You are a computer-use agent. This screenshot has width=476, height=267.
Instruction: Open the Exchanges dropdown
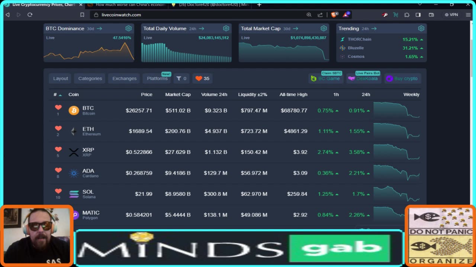(125, 78)
